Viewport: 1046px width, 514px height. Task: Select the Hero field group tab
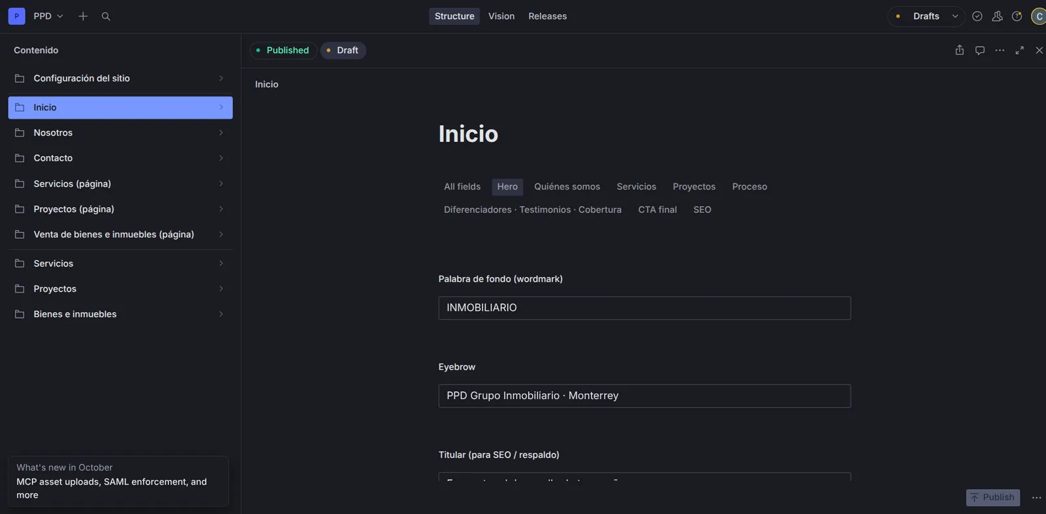507,187
